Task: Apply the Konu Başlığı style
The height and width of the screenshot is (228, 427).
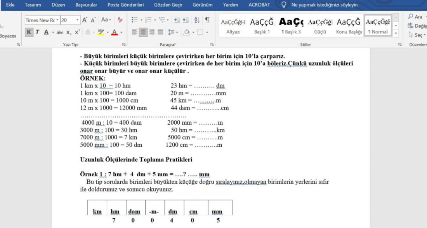Action: (349, 26)
